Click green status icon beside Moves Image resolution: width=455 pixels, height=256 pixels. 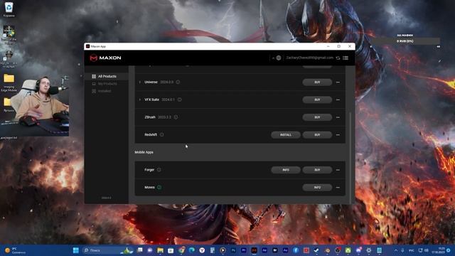159,187
